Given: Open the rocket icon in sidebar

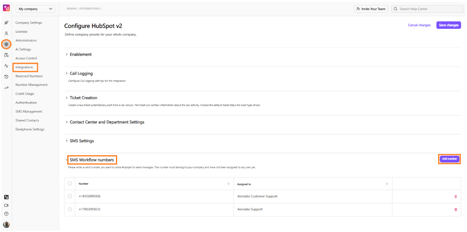Looking at the screenshot, I should tap(6, 23).
